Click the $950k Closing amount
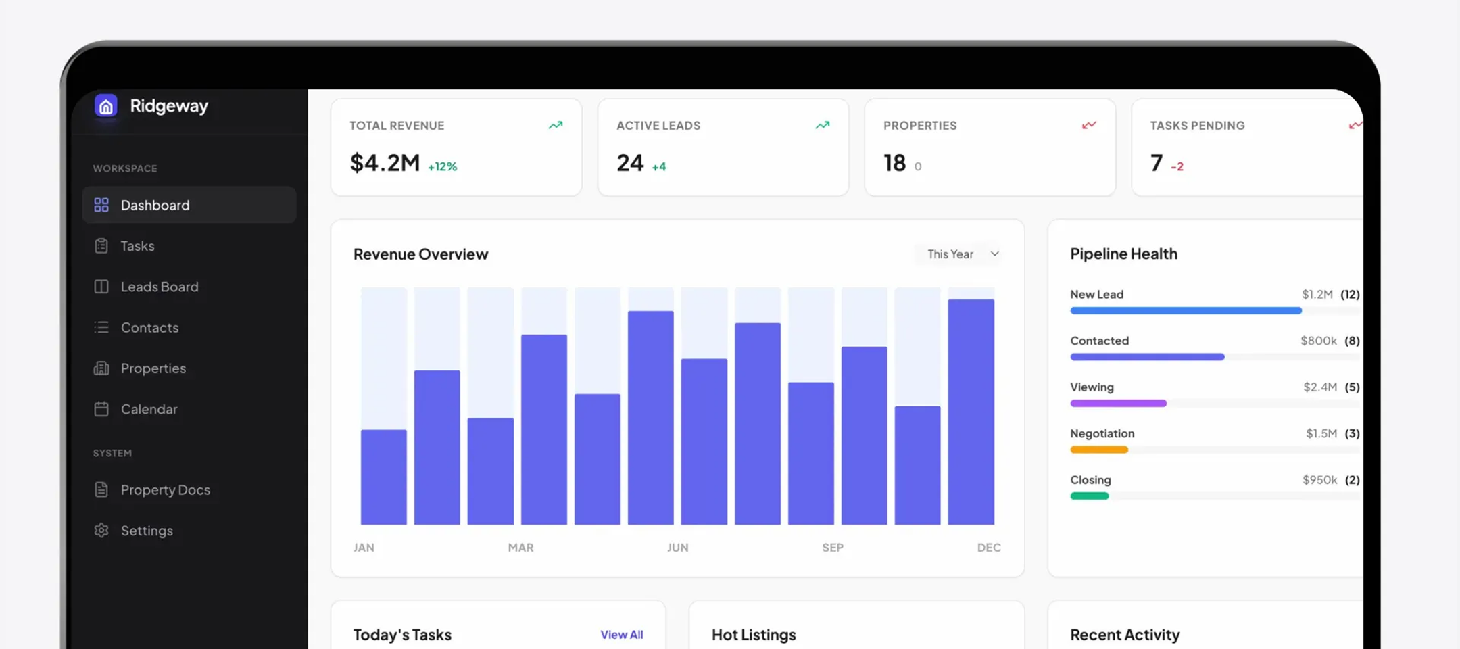Image resolution: width=1460 pixels, height=649 pixels. coord(1320,480)
